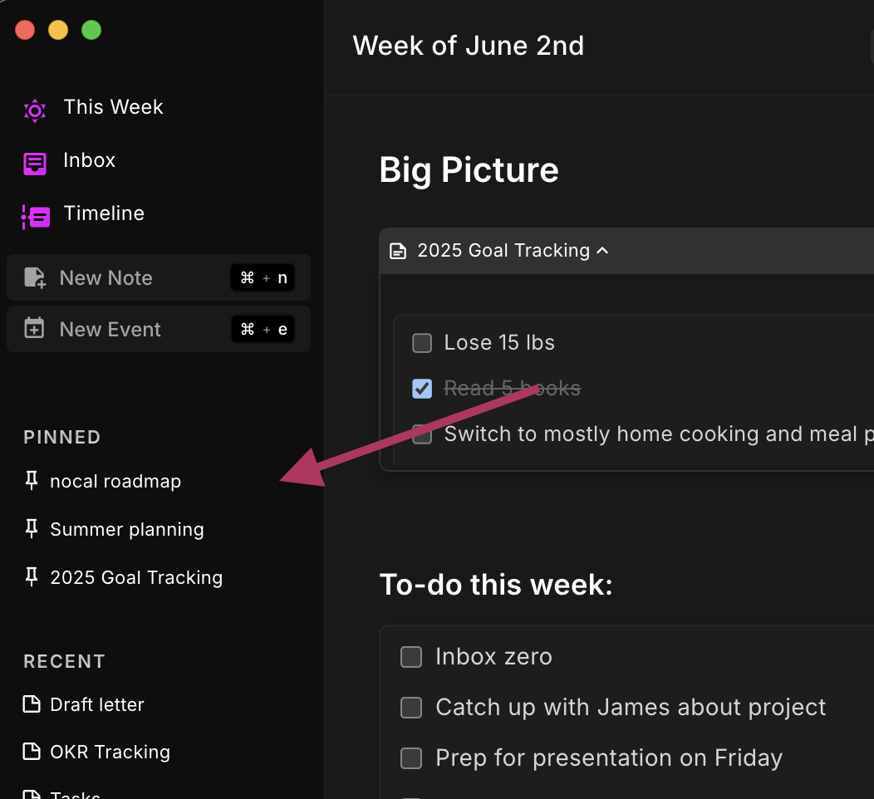
Task: Uncheck the Read 5 books checkbox
Action: (x=422, y=388)
